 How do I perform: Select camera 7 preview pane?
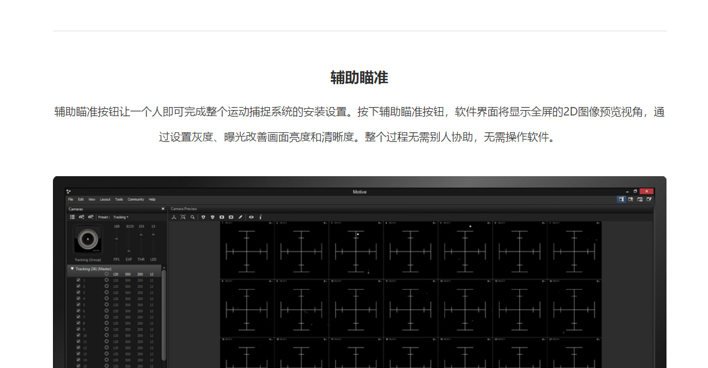point(574,250)
